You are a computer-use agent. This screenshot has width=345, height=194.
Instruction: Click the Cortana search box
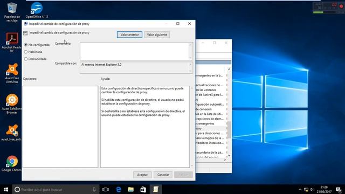[56, 189]
